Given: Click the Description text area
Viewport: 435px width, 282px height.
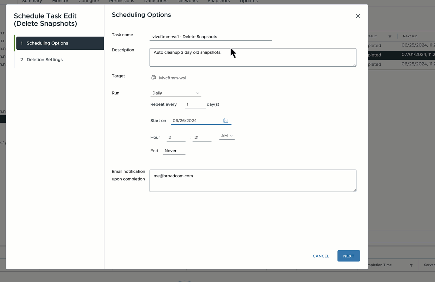Looking at the screenshot, I should click(x=253, y=57).
